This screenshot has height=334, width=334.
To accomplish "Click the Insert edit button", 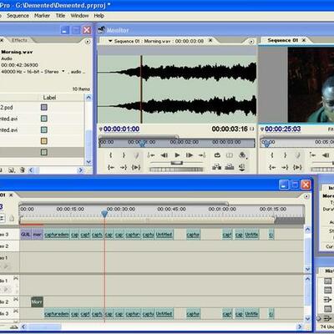I will (x=216, y=167).
